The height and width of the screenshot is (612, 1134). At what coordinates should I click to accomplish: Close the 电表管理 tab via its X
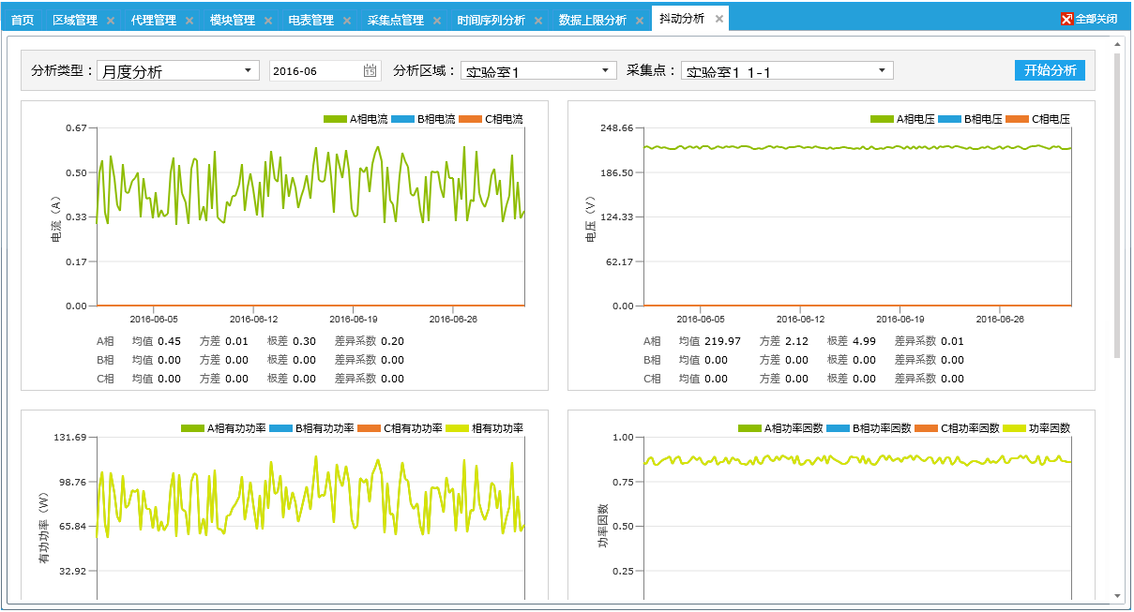coord(347,21)
